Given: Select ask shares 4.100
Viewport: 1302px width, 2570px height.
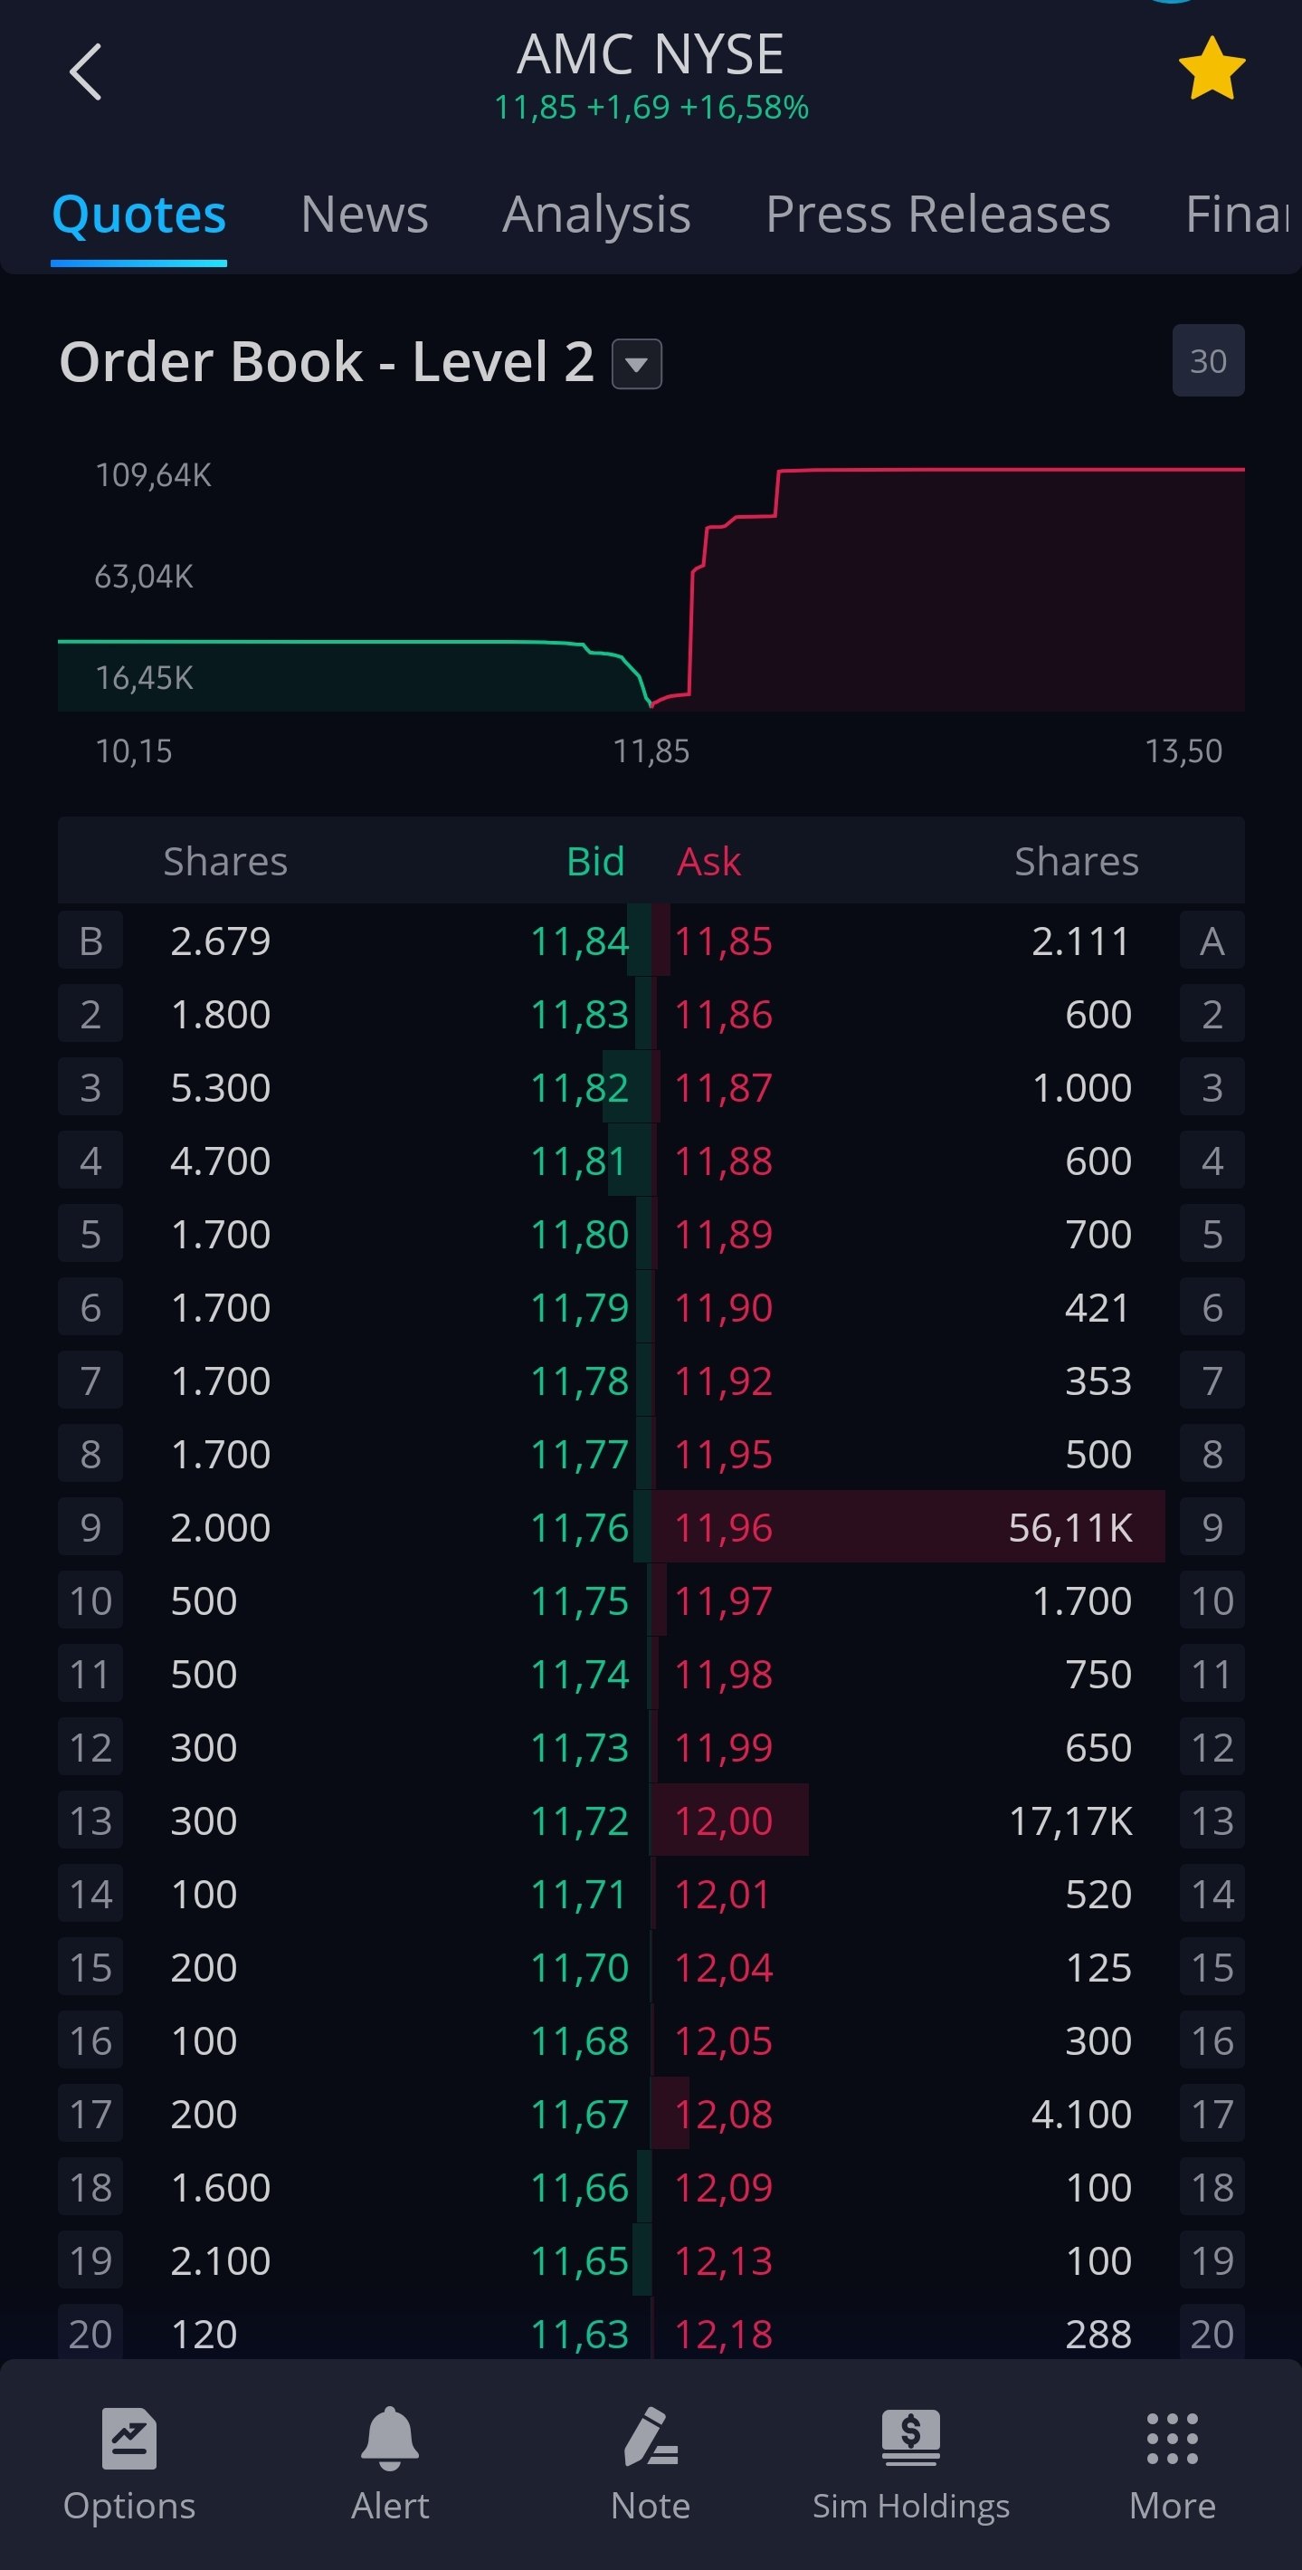Looking at the screenshot, I should coord(1080,2114).
